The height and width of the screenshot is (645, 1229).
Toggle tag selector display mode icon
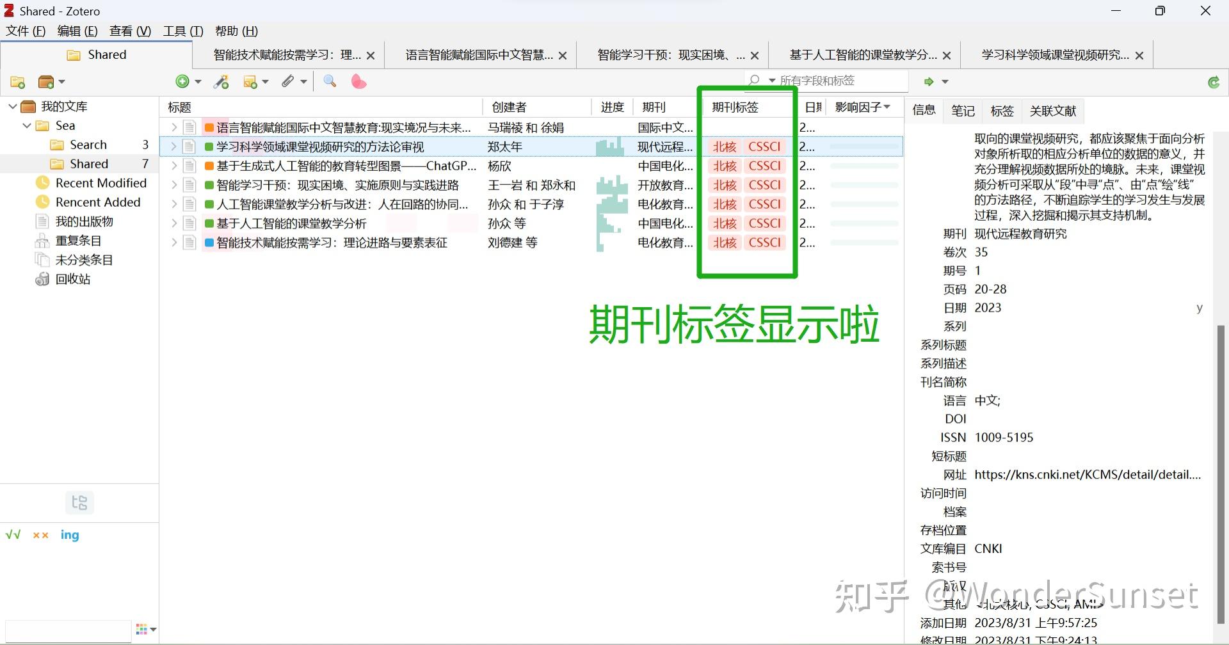coord(79,503)
